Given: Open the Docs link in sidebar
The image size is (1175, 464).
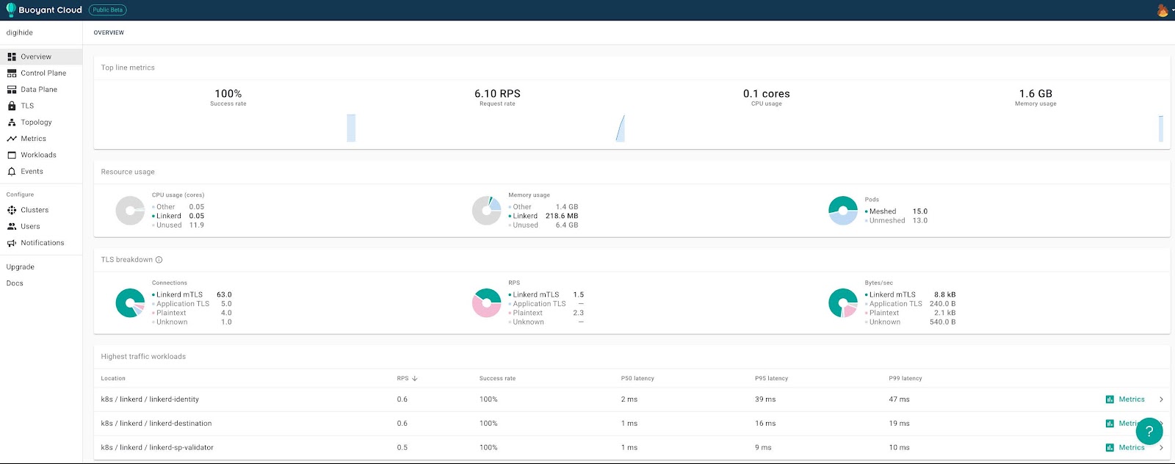Looking at the screenshot, I should (15, 283).
